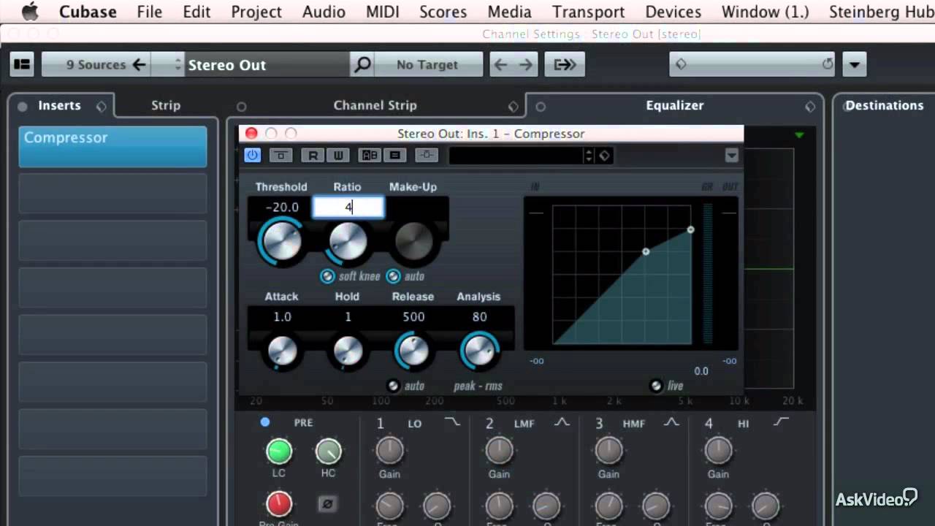This screenshot has height=526, width=935.
Task: Switch A/B settings in Compressor toolbar
Action: point(369,155)
